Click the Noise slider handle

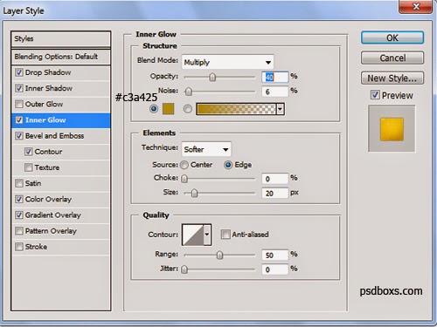point(189,92)
